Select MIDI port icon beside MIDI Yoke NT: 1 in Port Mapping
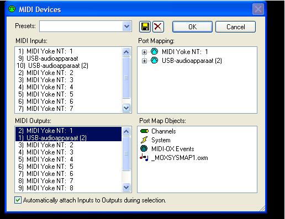 154,51
